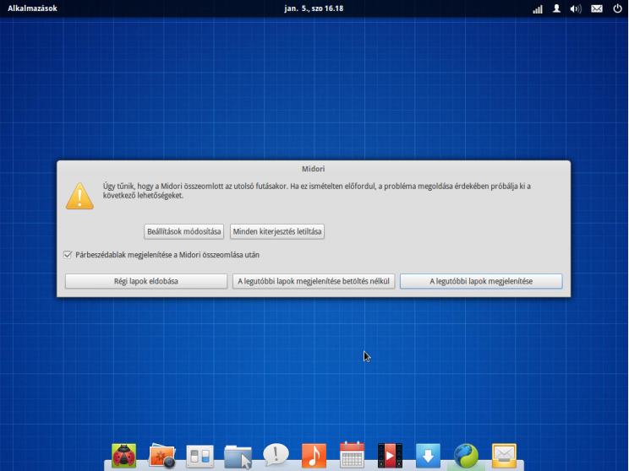Screen dimensions: 629x471
Task: Click Minden kiterjesztés letiltása button
Action: [x=277, y=231]
